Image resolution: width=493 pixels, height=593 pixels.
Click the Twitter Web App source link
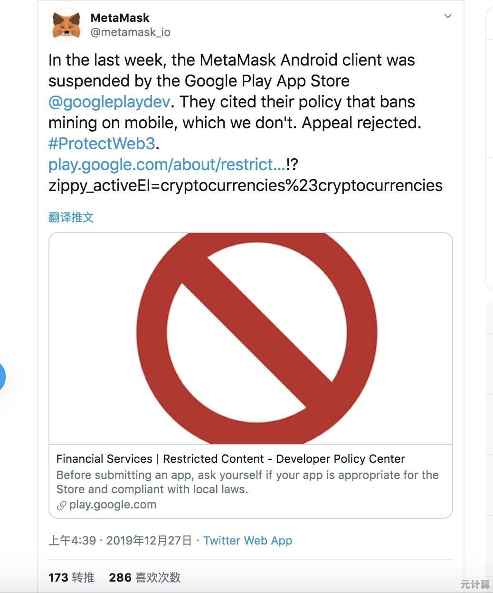click(x=247, y=541)
